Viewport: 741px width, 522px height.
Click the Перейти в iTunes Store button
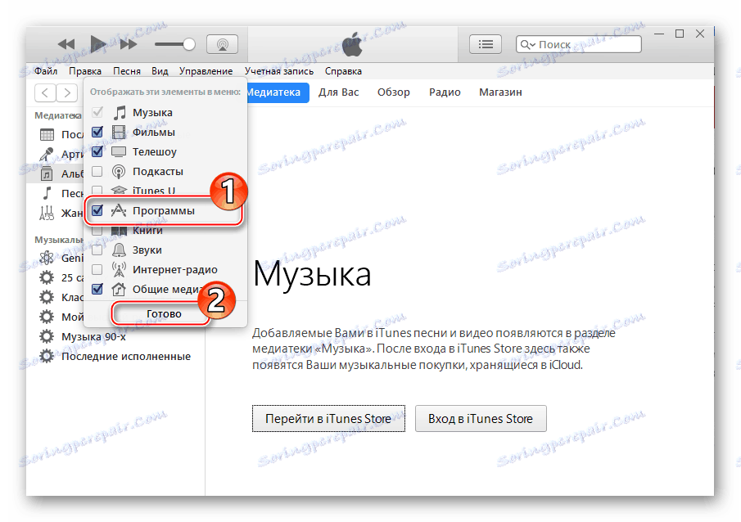pyautogui.click(x=328, y=419)
